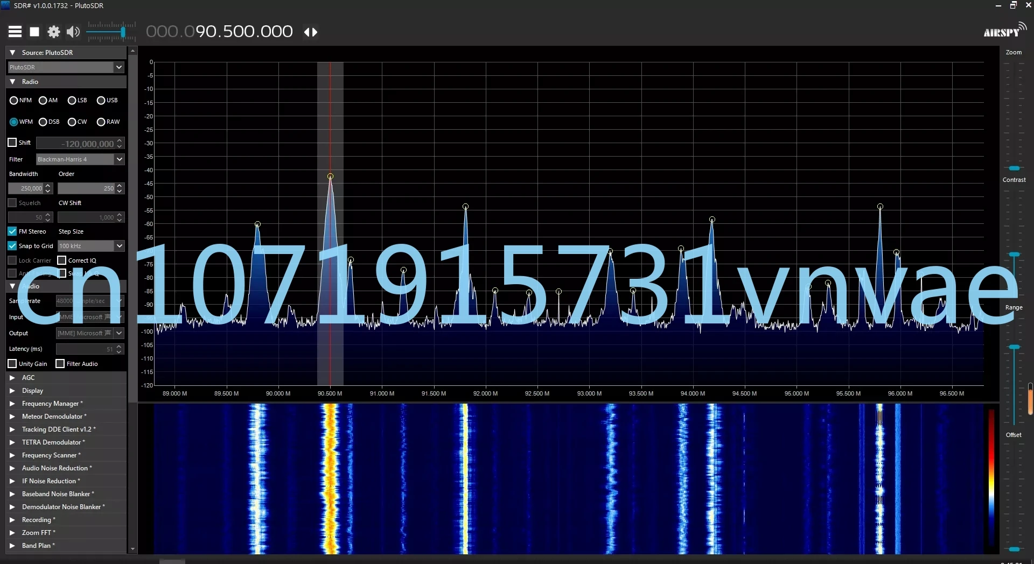Increase the Bandwidth with its up arrow
The height and width of the screenshot is (564, 1034).
(48, 186)
